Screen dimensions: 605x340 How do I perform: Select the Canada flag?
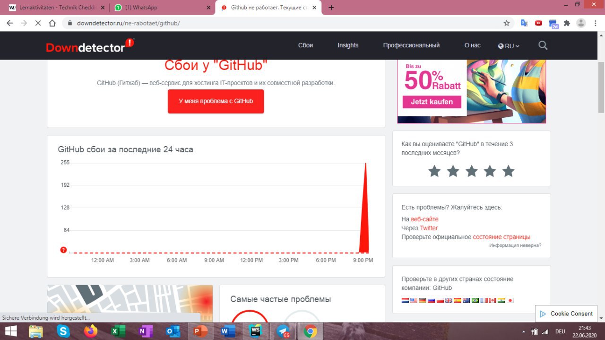click(x=493, y=300)
